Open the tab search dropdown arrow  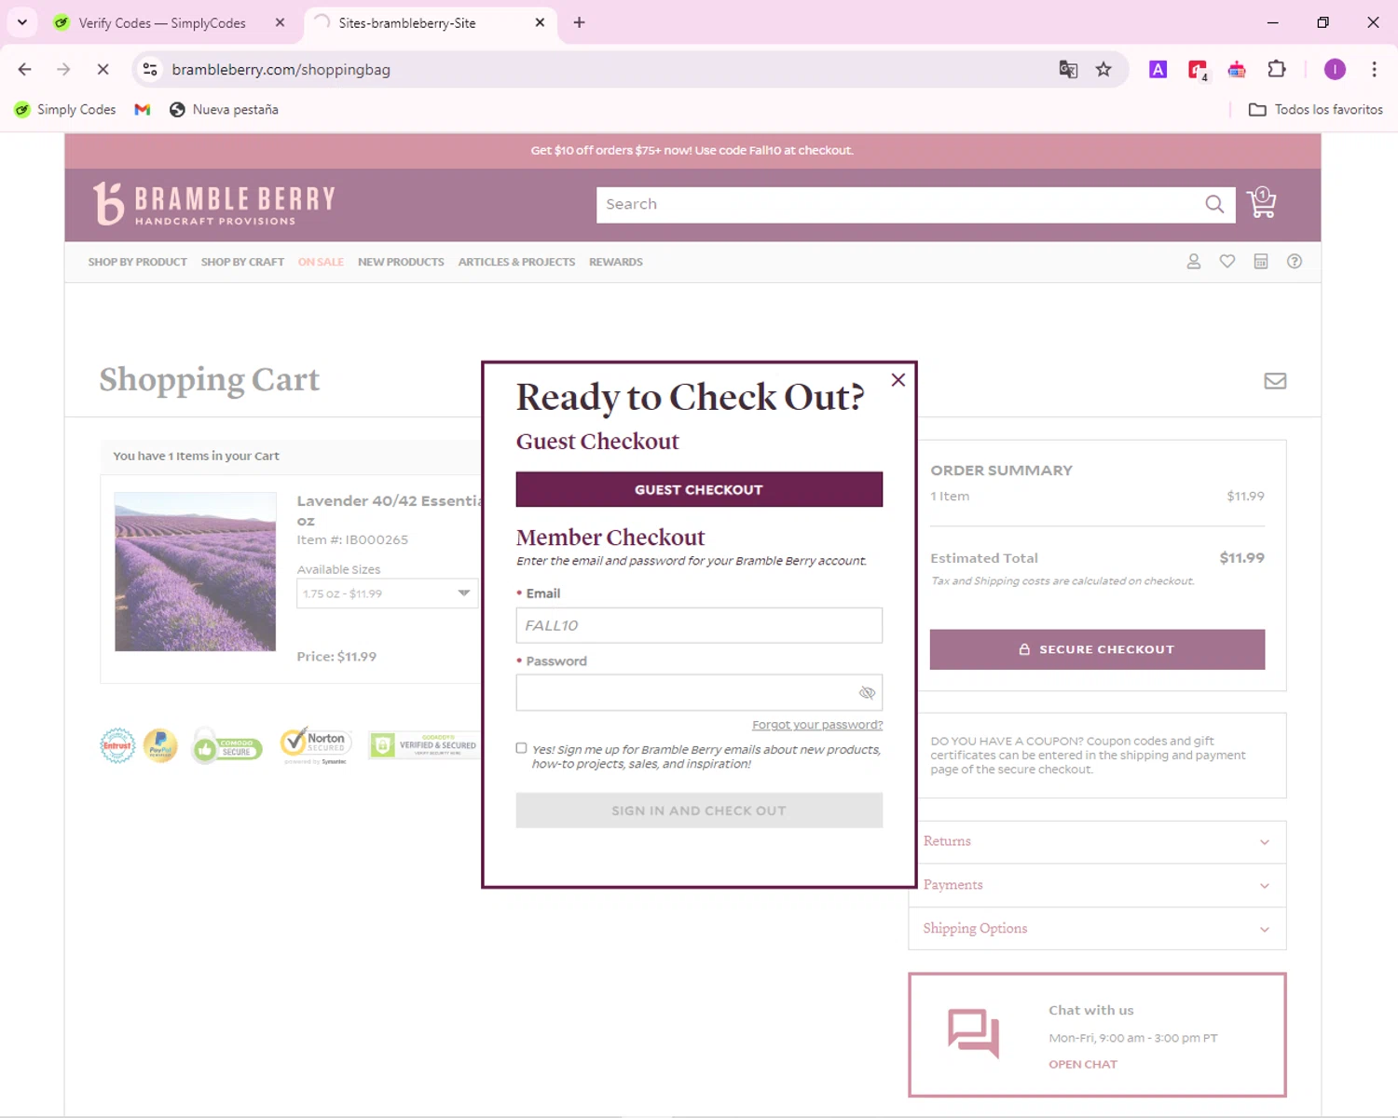coord(22,22)
